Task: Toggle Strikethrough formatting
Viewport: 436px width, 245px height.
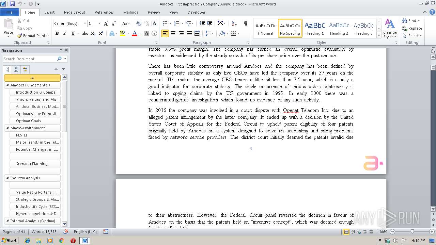Action: point(85,33)
